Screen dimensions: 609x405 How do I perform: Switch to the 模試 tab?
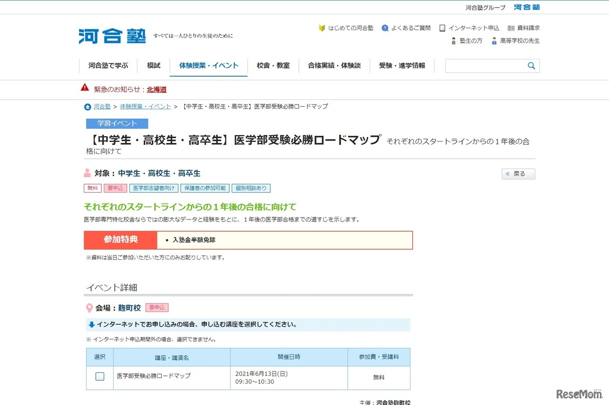pyautogui.click(x=153, y=66)
